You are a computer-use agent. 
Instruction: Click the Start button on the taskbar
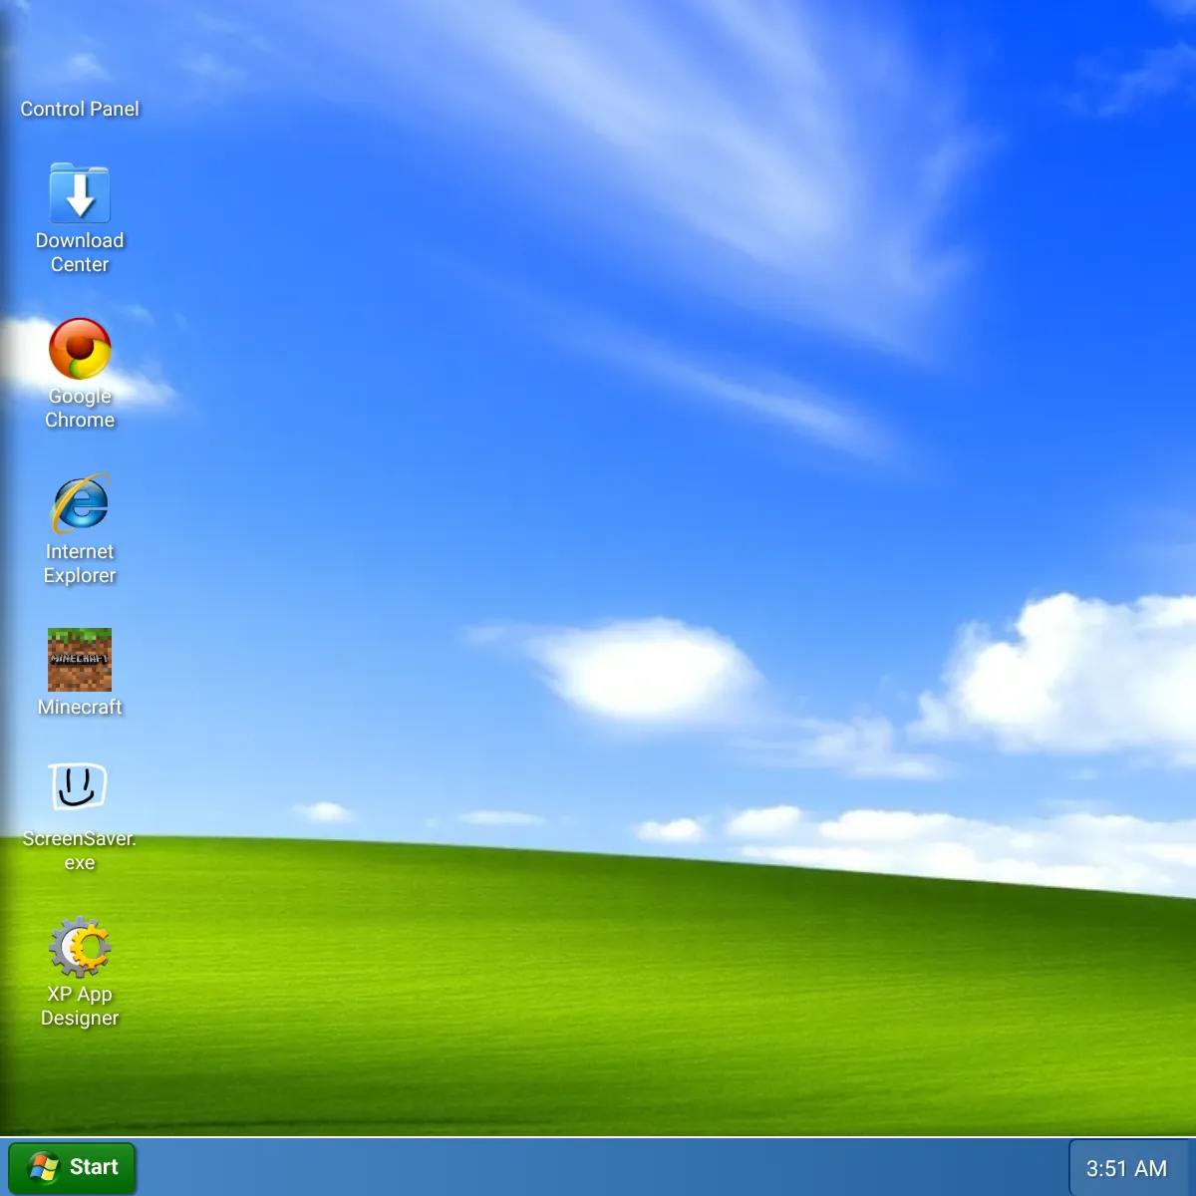click(x=72, y=1167)
